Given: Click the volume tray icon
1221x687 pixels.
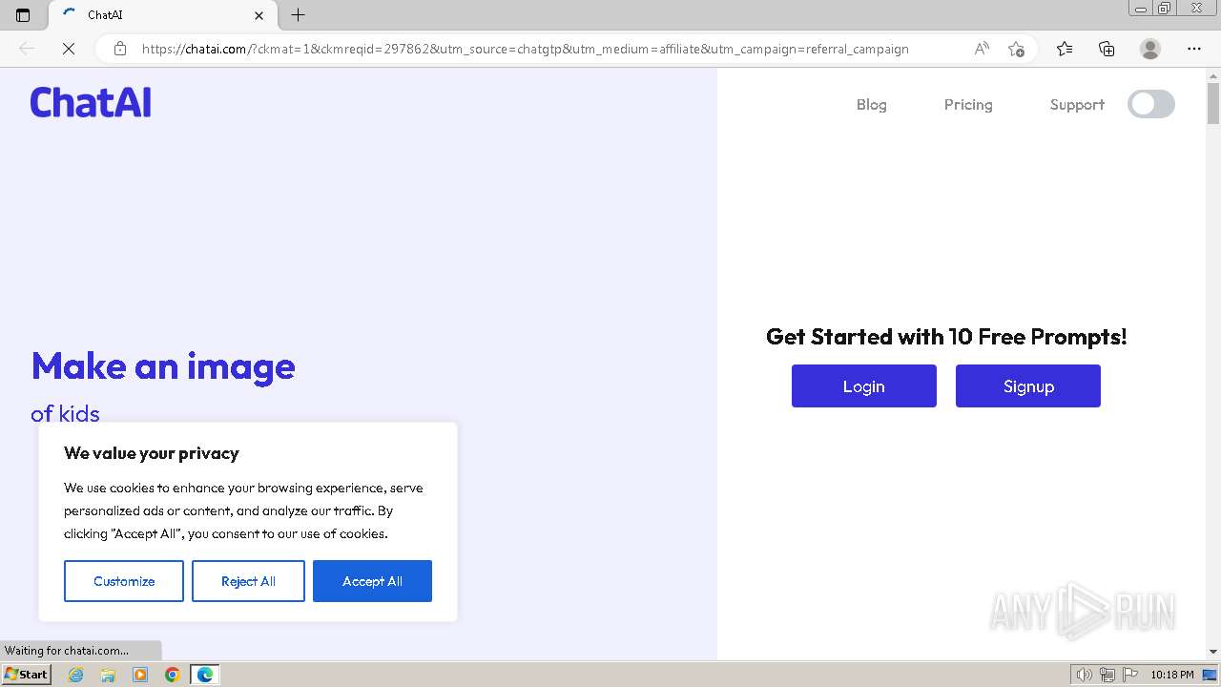Looking at the screenshot, I should [1085, 675].
